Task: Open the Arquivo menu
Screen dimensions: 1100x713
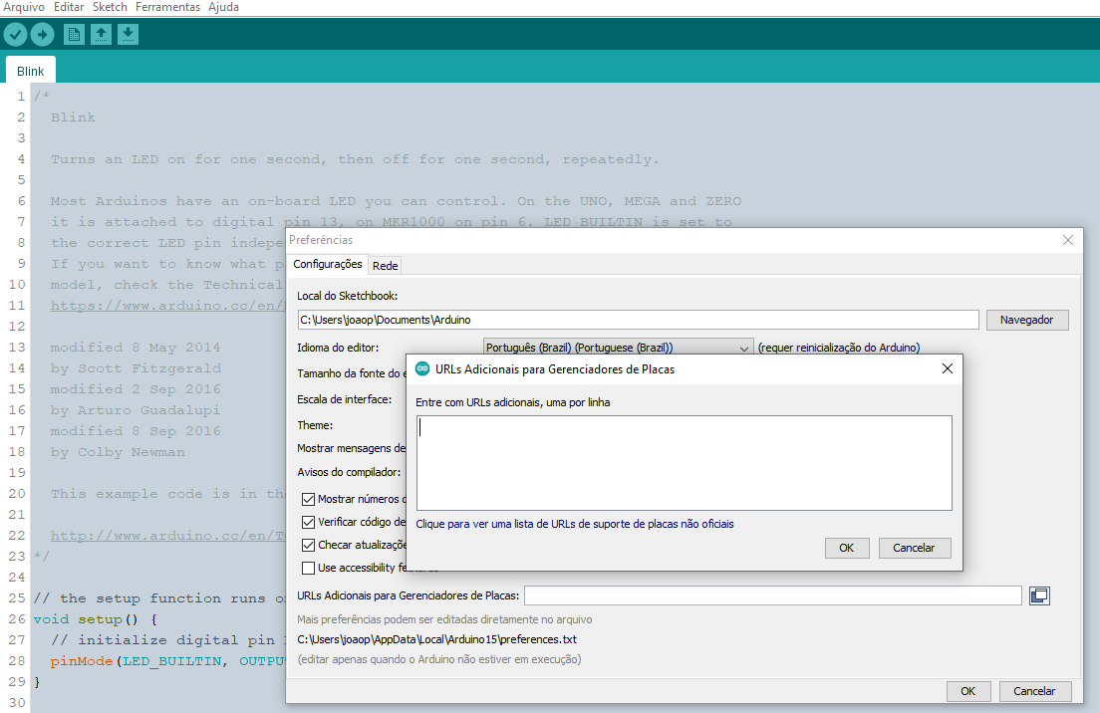Action: coord(24,7)
